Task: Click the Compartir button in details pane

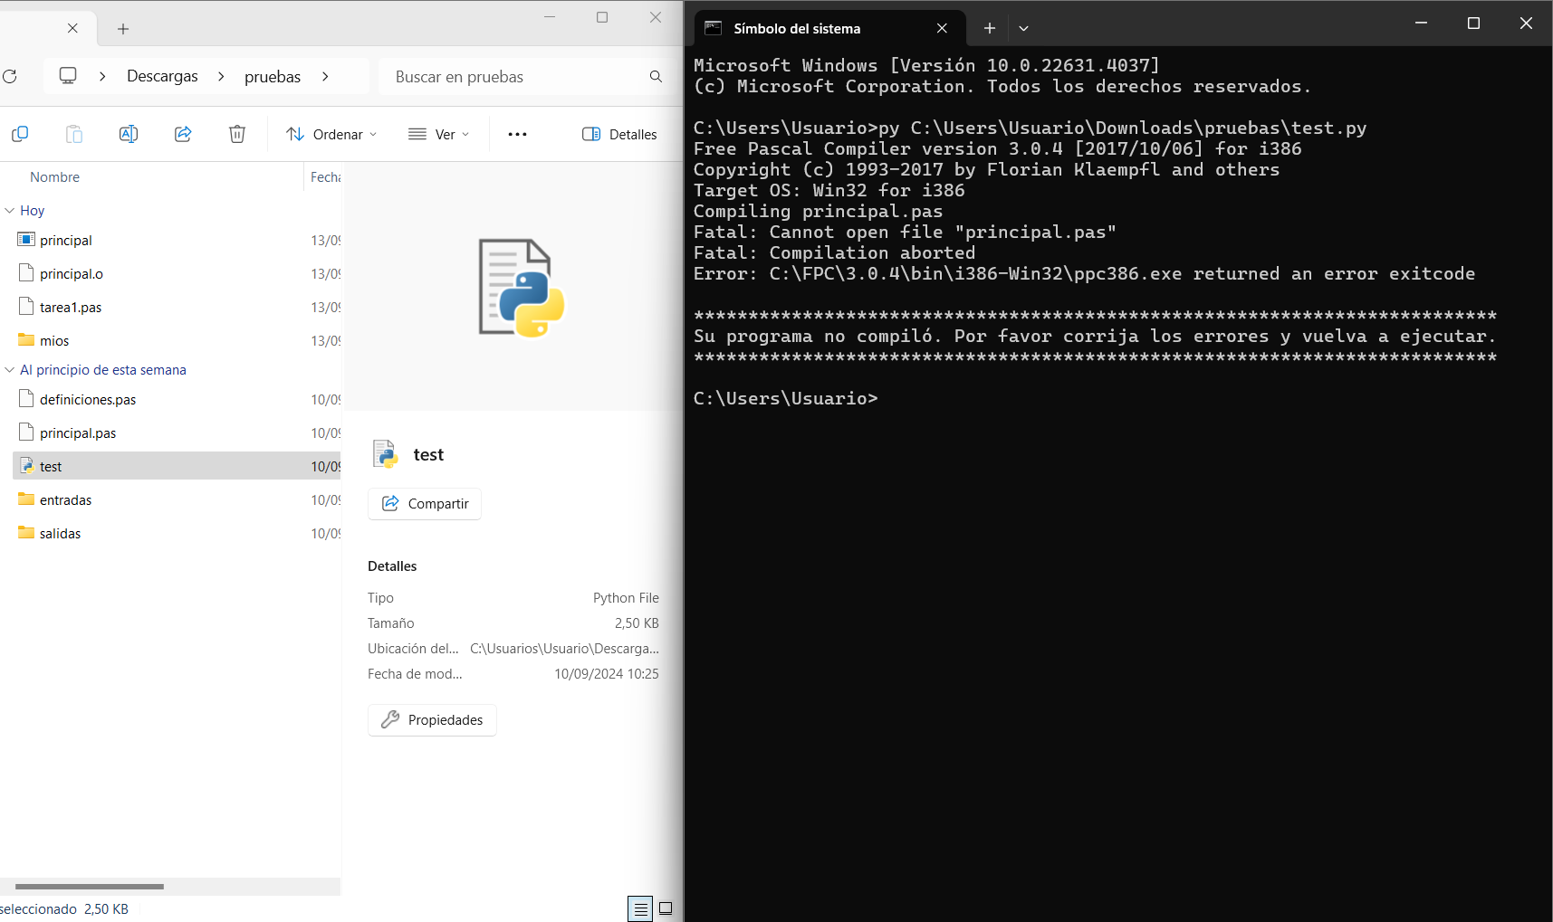Action: pos(425,504)
